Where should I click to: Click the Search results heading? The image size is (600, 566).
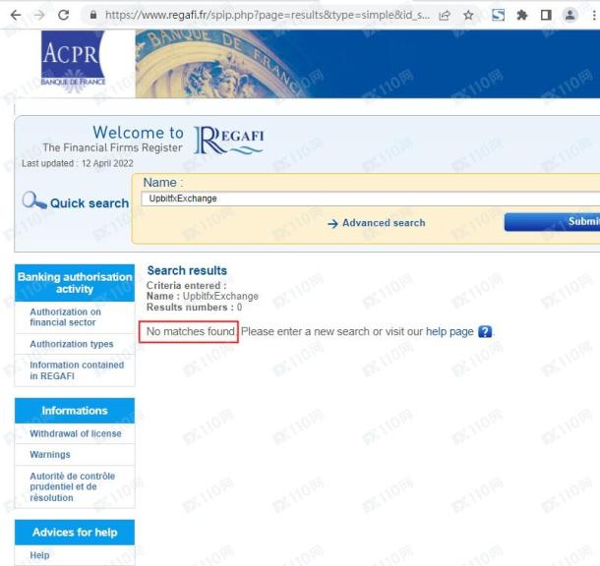tap(187, 270)
